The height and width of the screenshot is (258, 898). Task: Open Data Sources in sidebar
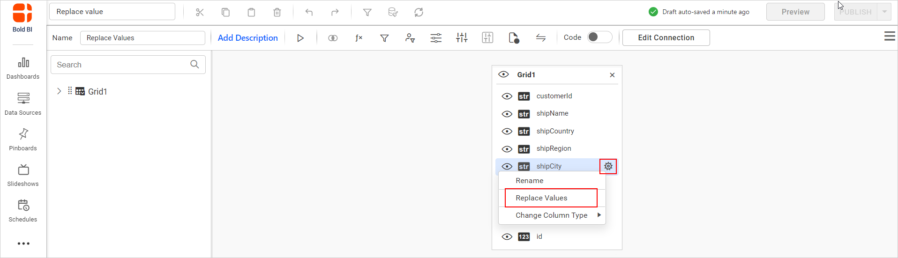point(23,104)
